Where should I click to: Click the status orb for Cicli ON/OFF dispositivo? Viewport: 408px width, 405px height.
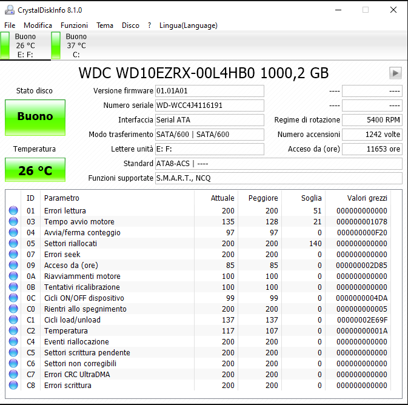(x=13, y=298)
